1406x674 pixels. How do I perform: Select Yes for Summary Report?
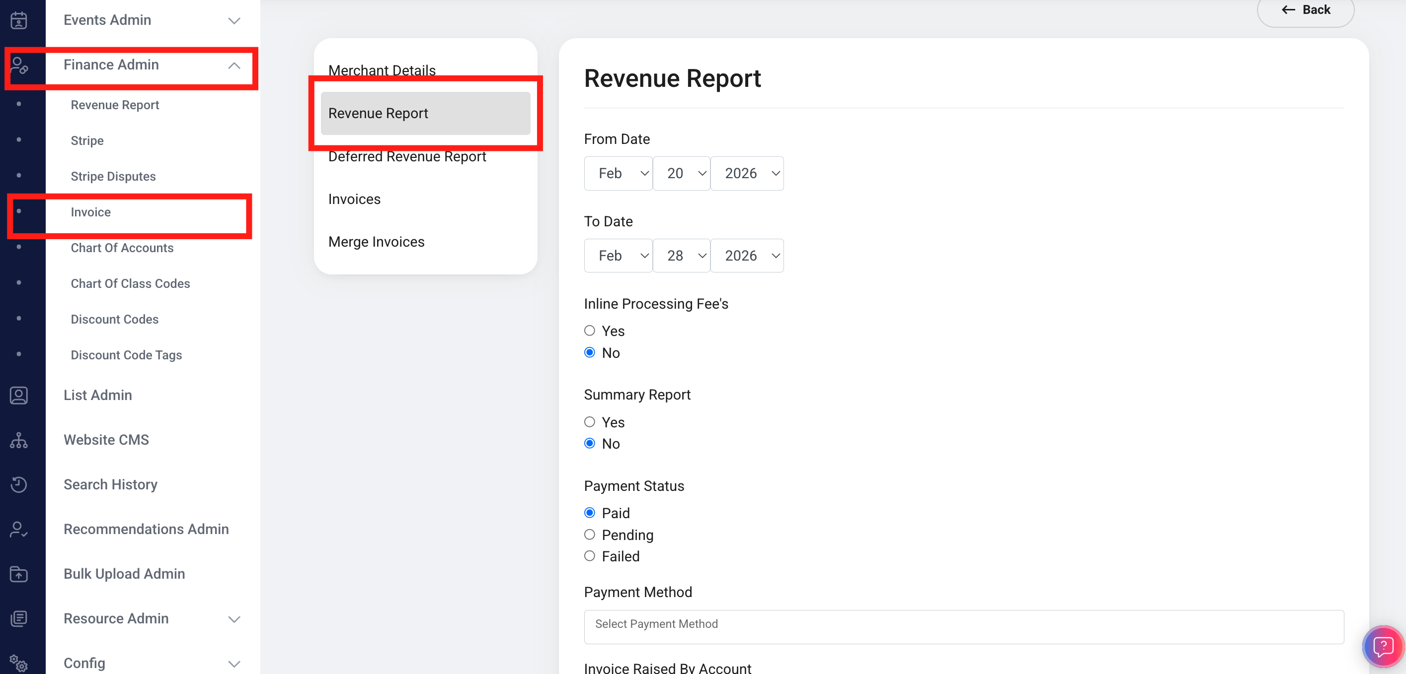click(589, 421)
